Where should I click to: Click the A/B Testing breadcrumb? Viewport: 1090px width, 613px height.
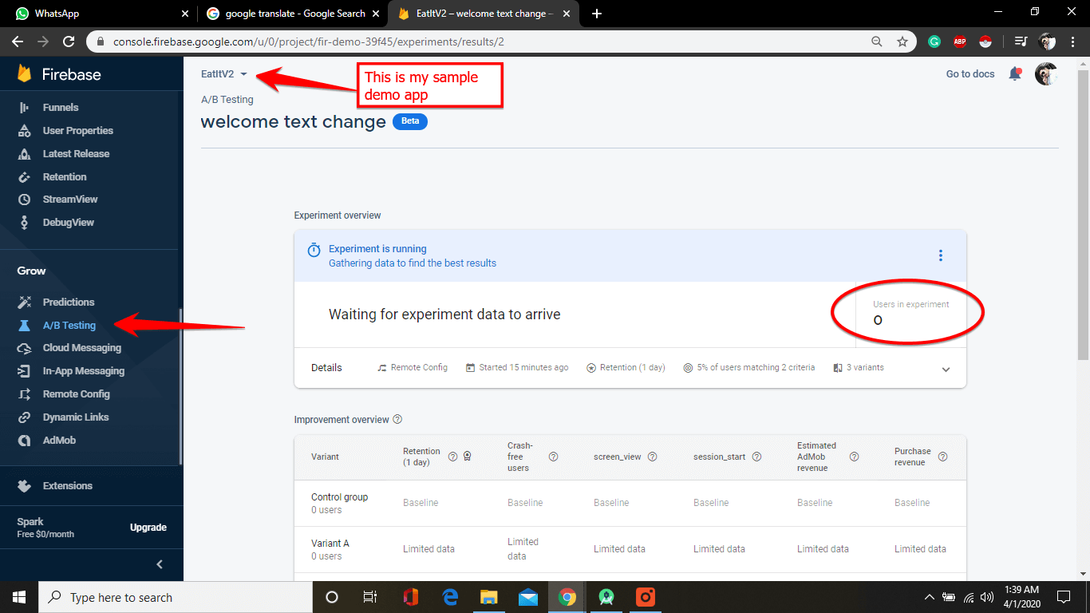pyautogui.click(x=227, y=100)
